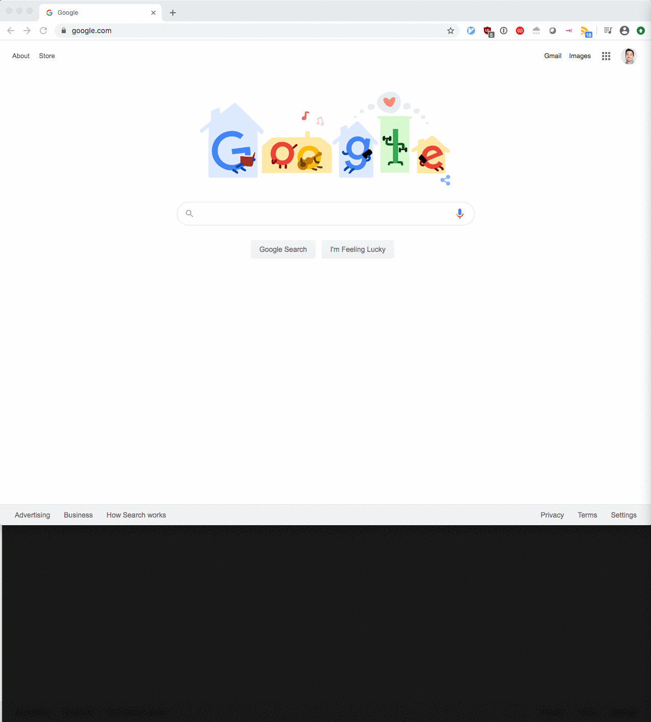
Task: Open the Images link
Action: click(x=580, y=56)
